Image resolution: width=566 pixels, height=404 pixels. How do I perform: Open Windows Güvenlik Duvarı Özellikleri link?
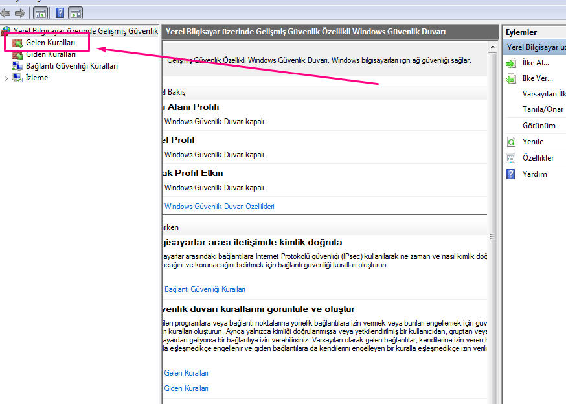pyautogui.click(x=219, y=207)
